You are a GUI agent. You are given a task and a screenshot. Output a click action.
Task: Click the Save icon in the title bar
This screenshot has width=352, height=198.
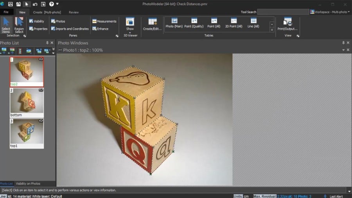[11, 4]
